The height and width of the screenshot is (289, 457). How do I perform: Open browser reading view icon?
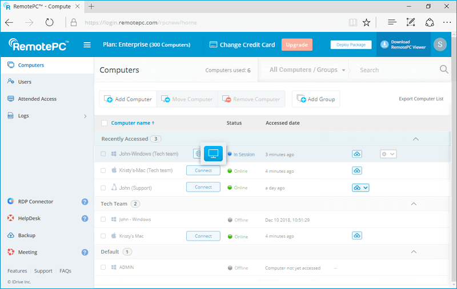pos(353,22)
